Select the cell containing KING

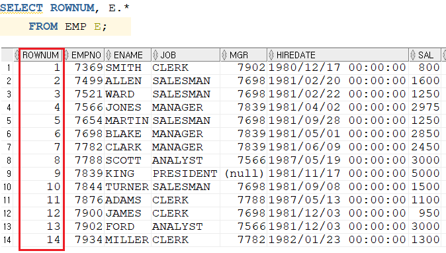click(x=128, y=174)
